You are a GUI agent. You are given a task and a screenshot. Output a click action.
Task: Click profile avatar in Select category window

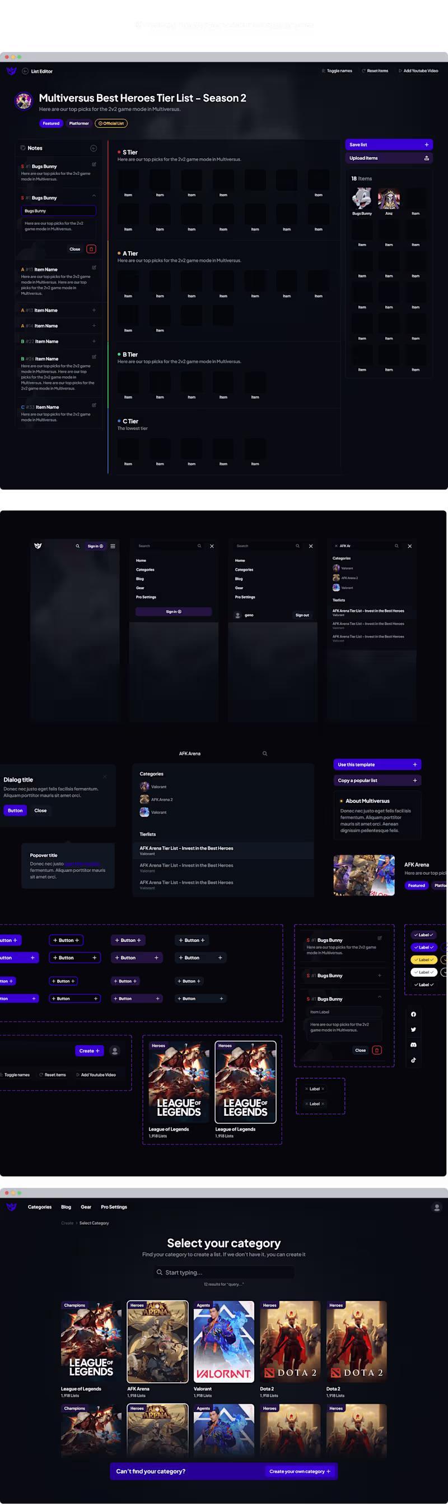point(436,1207)
